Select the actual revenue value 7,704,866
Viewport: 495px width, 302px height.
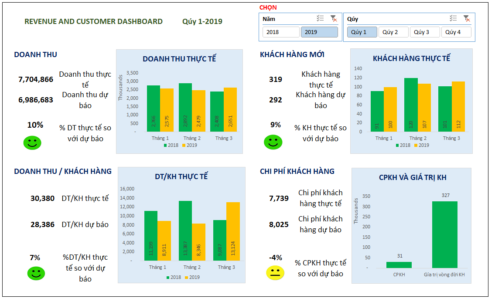(x=36, y=79)
